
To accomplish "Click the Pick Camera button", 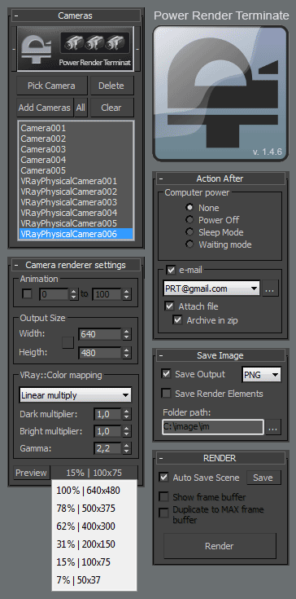I will tap(52, 86).
